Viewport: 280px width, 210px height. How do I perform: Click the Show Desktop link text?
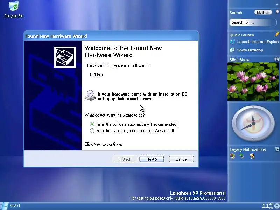pos(250,50)
